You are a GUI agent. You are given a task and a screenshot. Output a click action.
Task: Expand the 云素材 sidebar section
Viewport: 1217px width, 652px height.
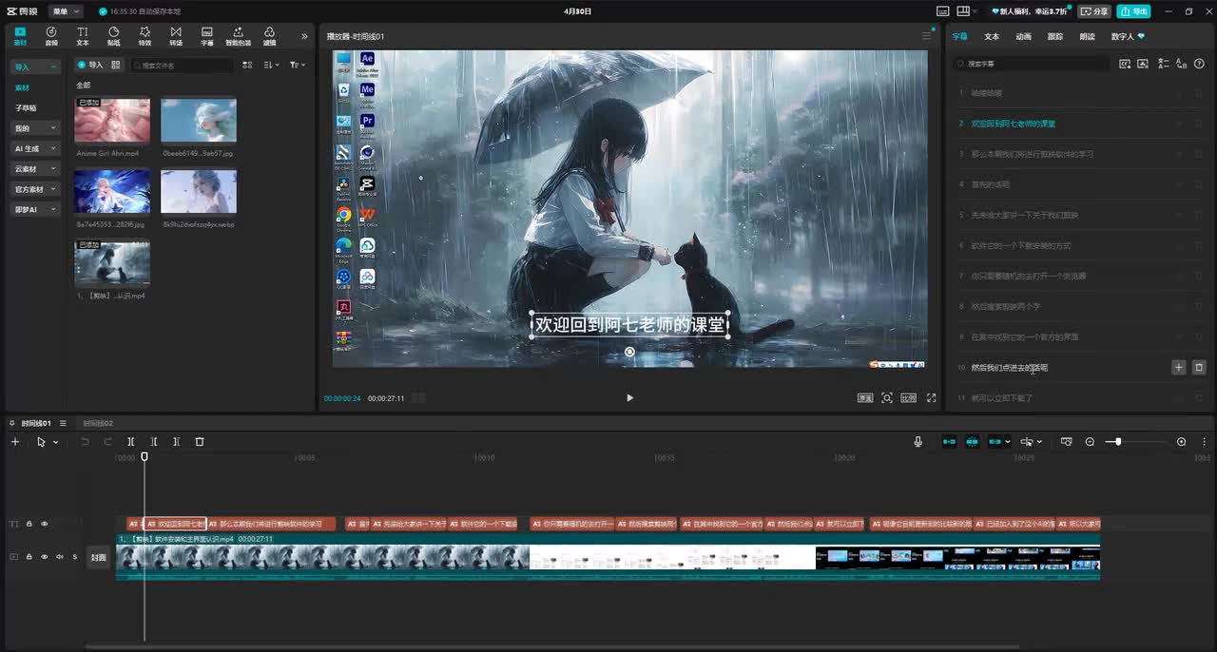click(x=34, y=168)
